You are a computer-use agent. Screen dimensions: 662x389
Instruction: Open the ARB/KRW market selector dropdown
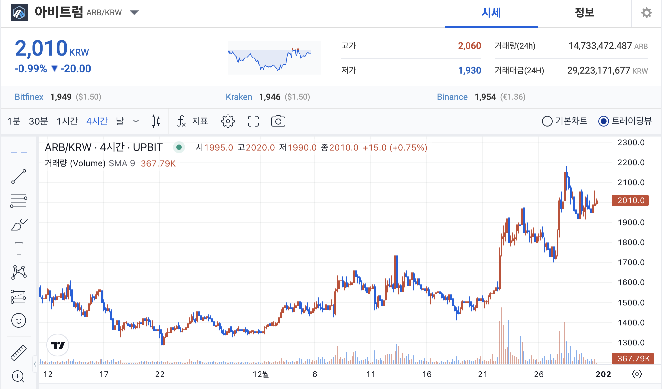click(x=134, y=13)
